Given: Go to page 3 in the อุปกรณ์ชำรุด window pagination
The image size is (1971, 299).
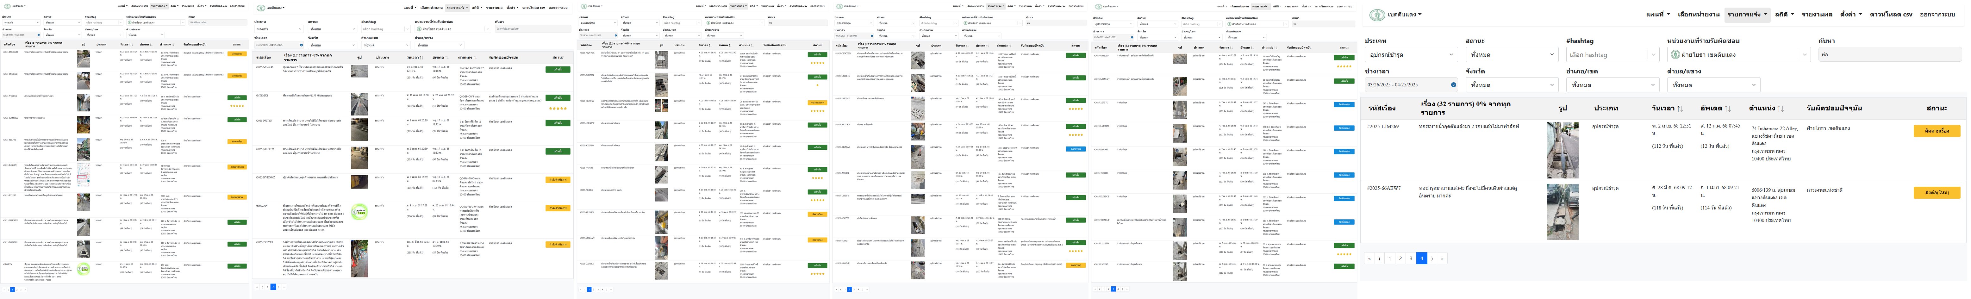Looking at the screenshot, I should (x=1411, y=259).
